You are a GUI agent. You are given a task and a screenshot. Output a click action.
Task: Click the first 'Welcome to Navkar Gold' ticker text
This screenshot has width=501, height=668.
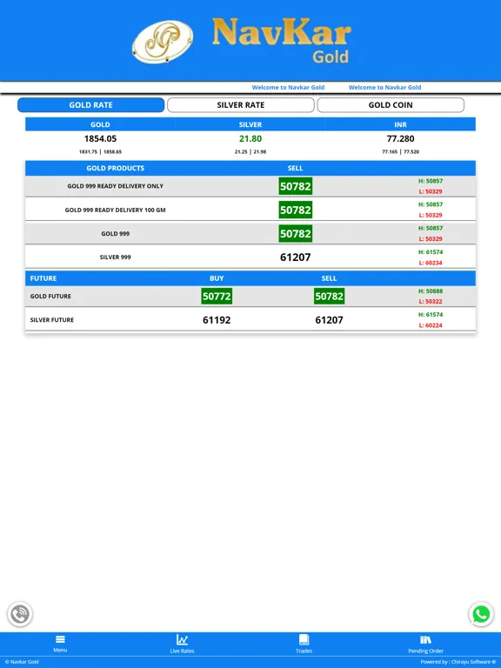[x=288, y=87]
